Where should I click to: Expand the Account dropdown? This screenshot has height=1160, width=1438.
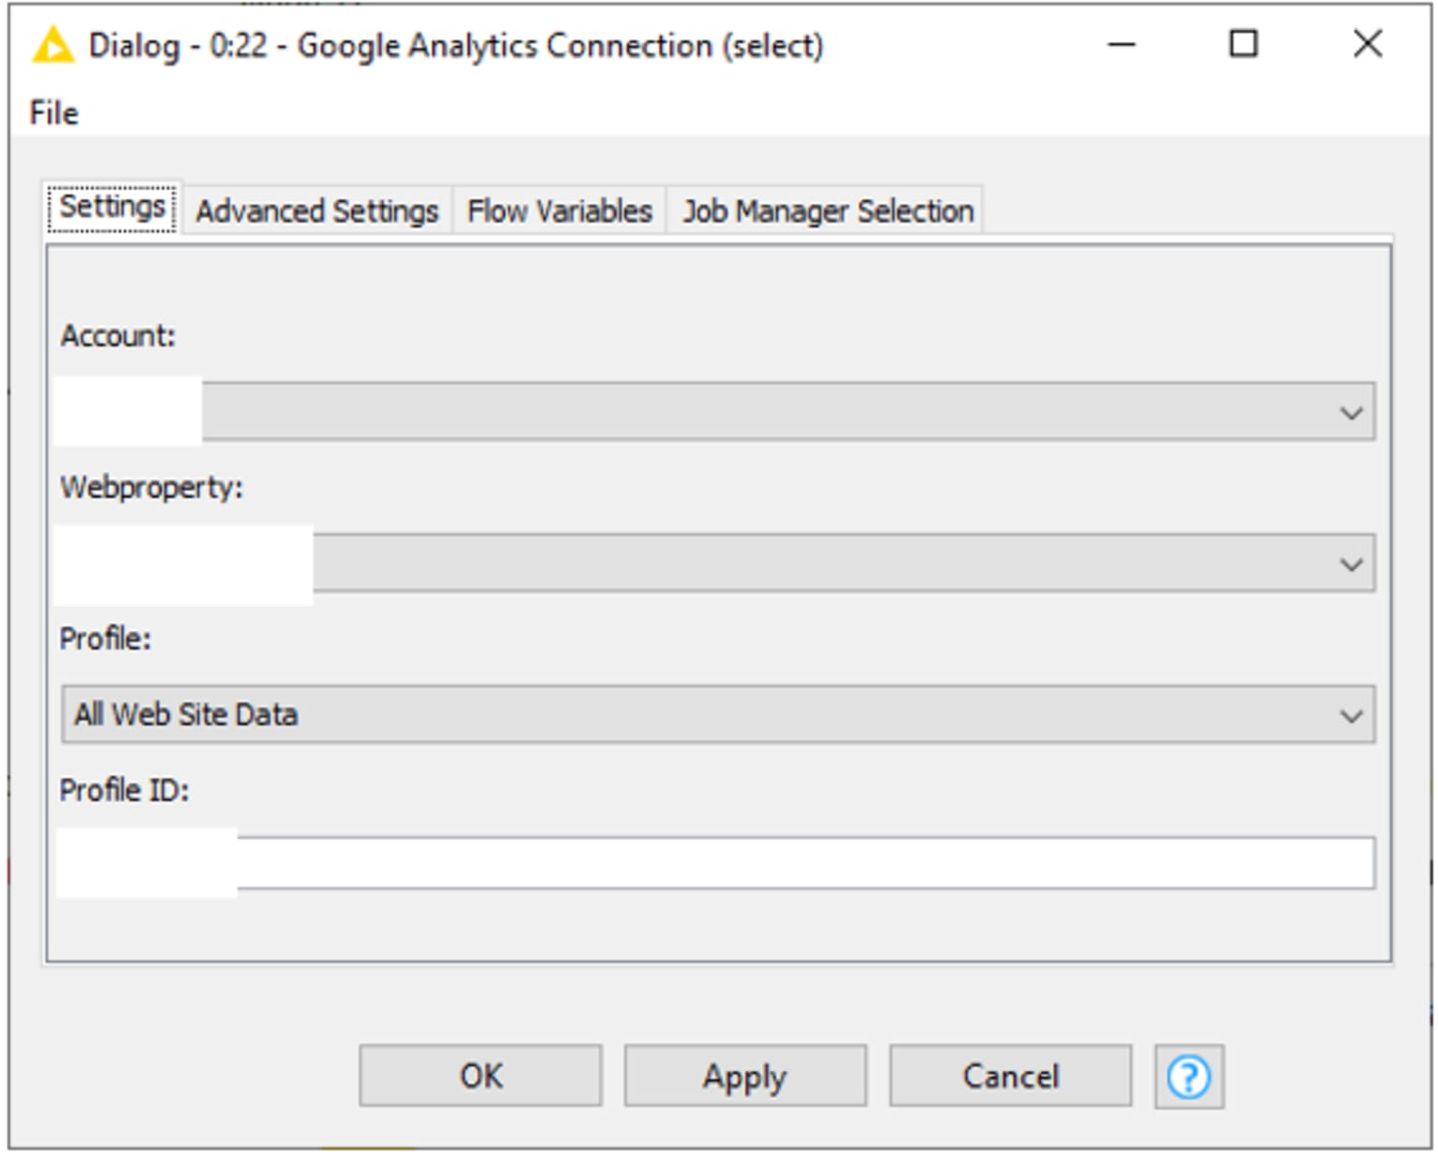(x=718, y=411)
